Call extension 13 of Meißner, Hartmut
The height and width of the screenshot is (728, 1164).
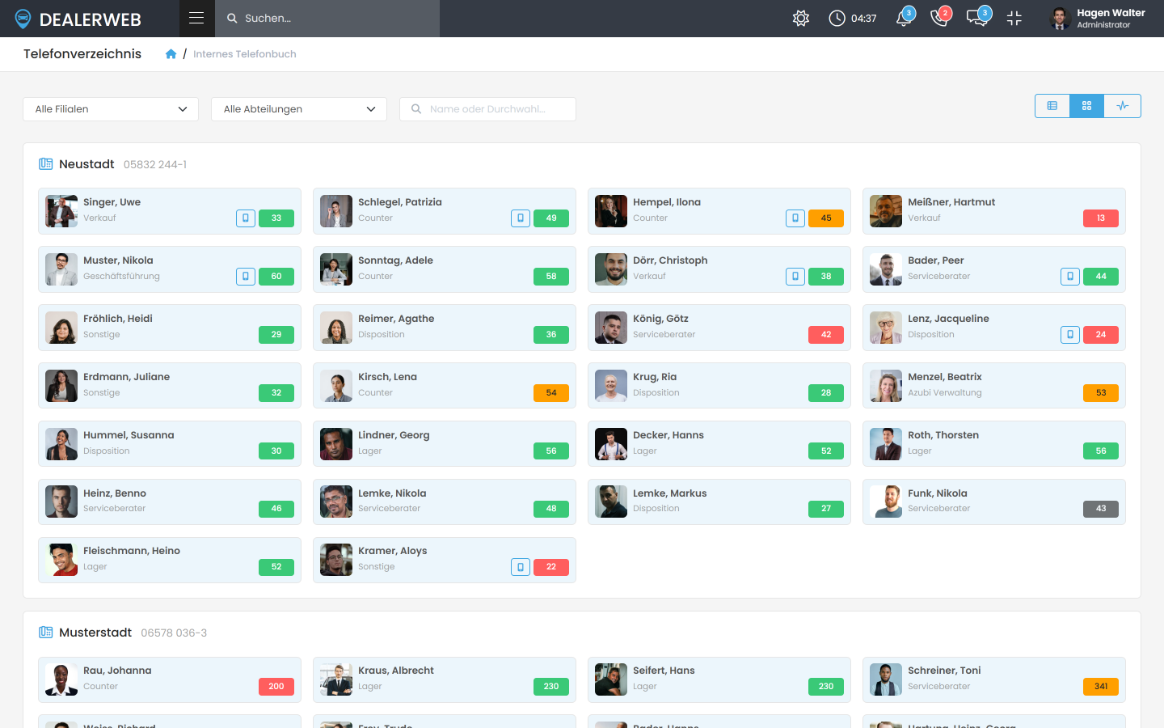click(1101, 218)
